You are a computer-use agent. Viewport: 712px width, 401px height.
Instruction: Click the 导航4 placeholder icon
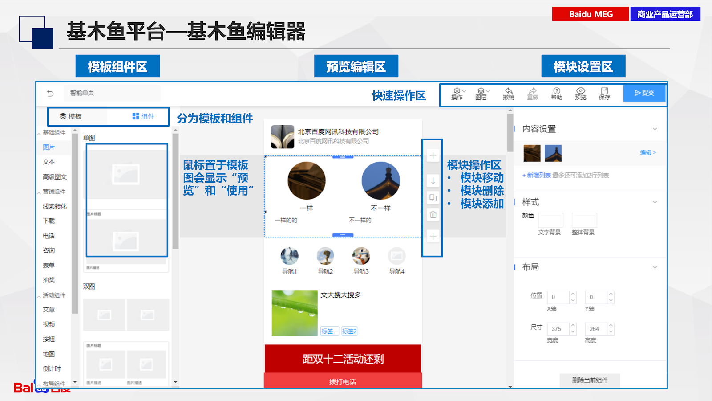397,256
